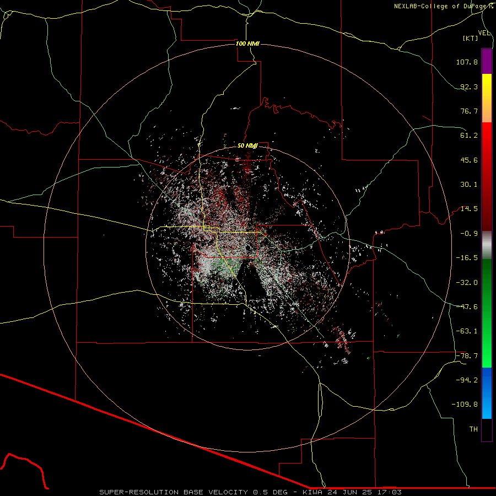Click the 14.5 velocity legend value
Image resolution: width=496 pixels, height=496 pixels.
[x=469, y=209]
